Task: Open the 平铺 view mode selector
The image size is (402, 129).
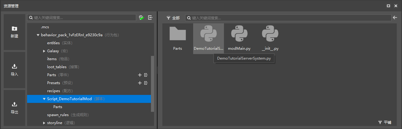Action: (x=385, y=122)
